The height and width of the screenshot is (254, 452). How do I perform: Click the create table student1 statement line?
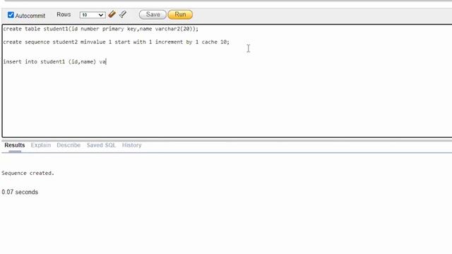[x=100, y=29]
